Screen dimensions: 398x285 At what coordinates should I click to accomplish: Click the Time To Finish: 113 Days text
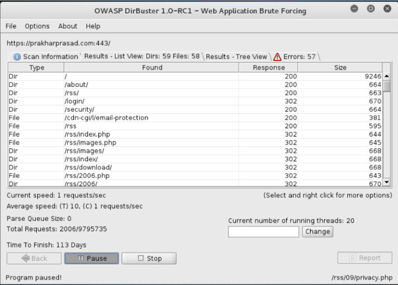(x=46, y=245)
